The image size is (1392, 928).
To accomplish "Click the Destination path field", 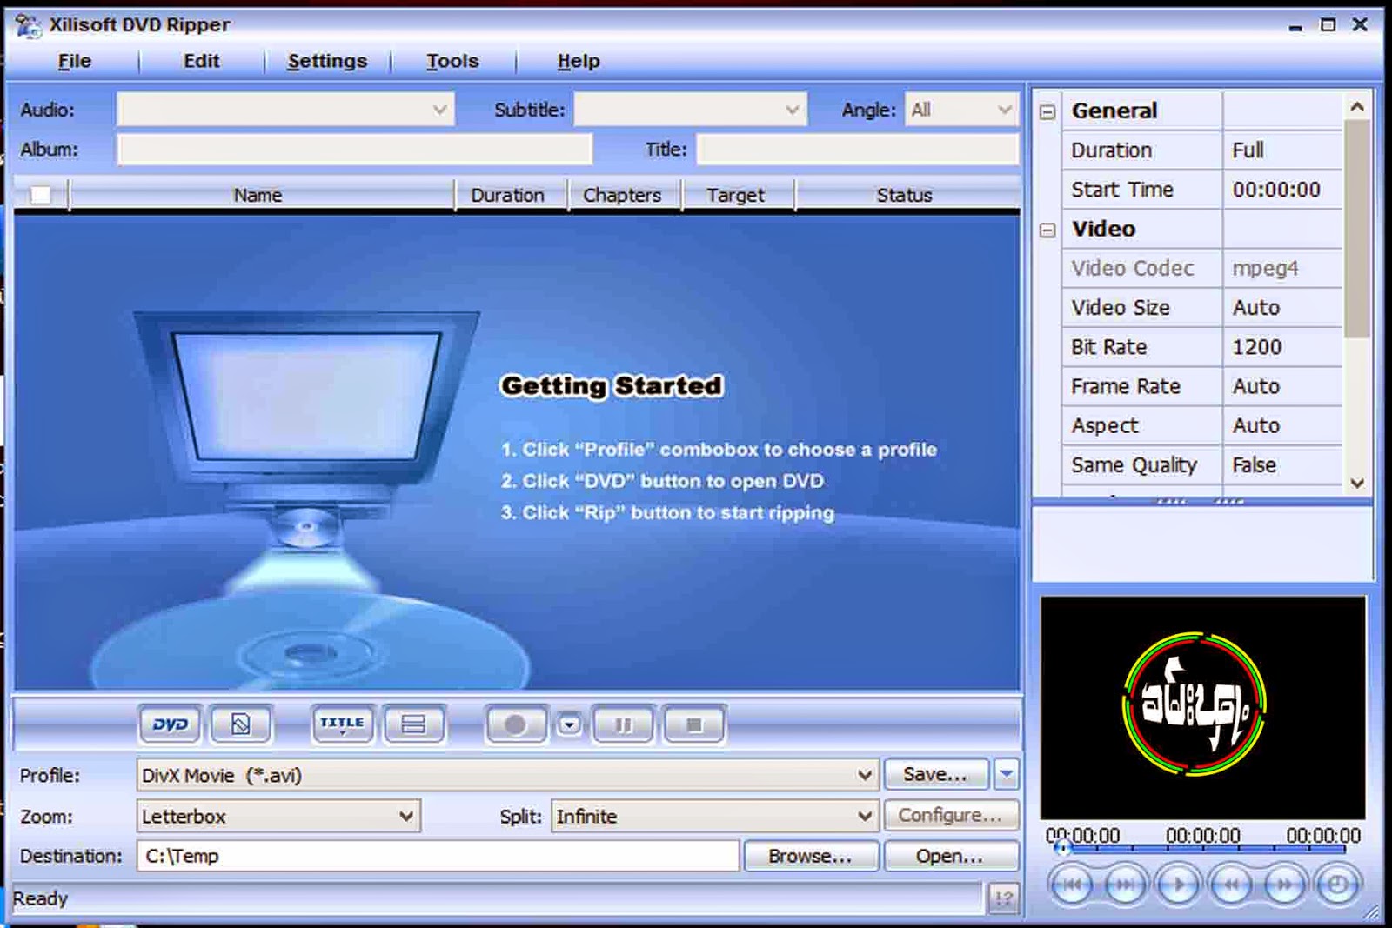I will 438,856.
